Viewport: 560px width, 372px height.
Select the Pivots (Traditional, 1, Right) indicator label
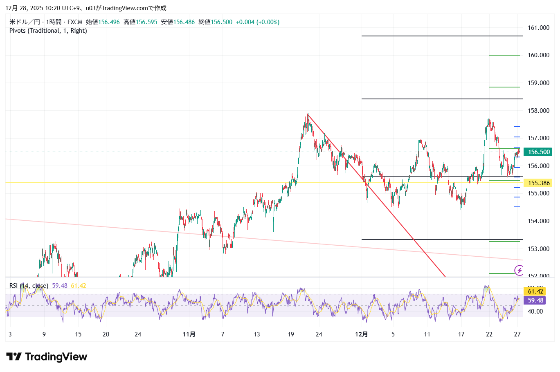pyautogui.click(x=48, y=31)
